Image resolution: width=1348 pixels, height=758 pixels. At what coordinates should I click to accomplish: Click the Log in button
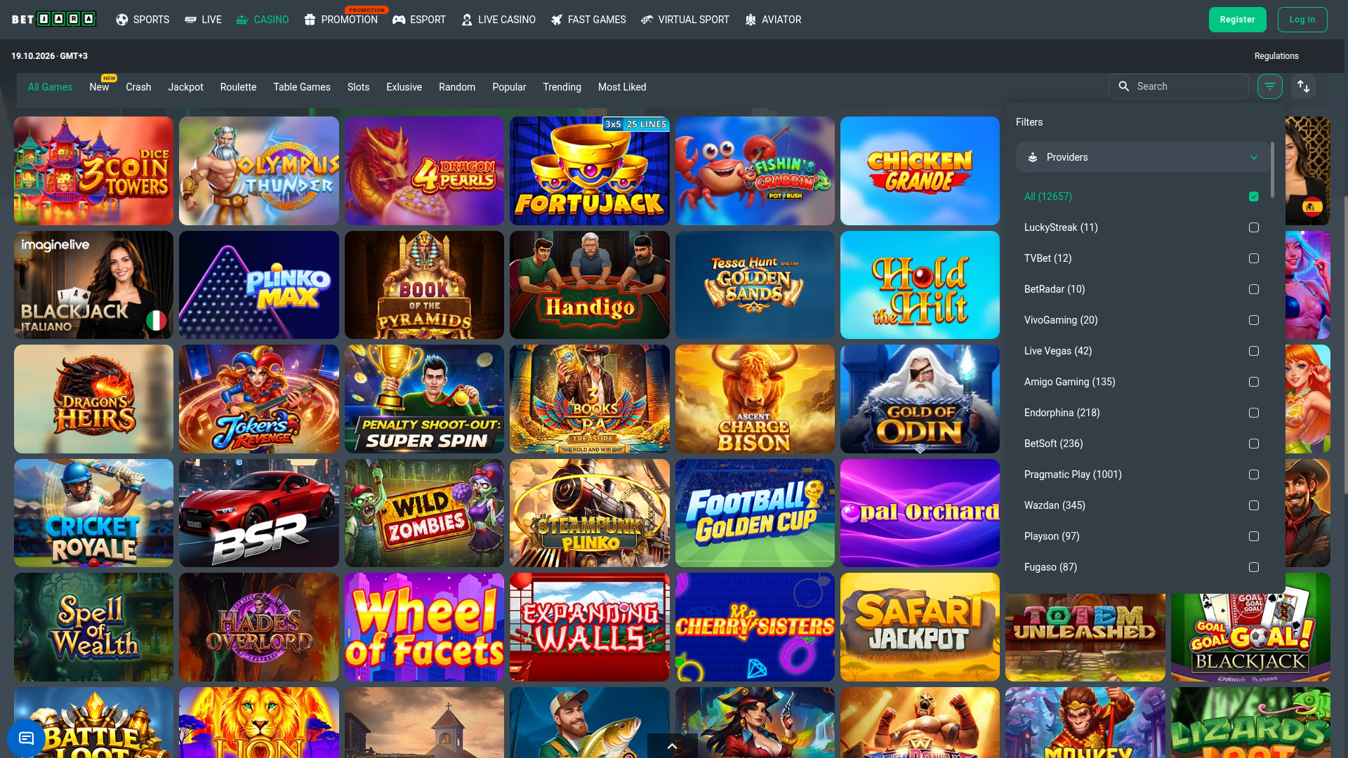[x=1302, y=20]
